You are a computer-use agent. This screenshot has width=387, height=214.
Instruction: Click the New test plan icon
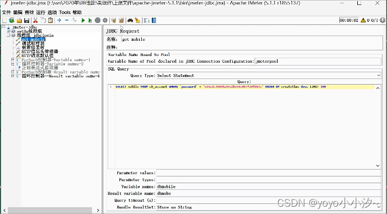4,21
